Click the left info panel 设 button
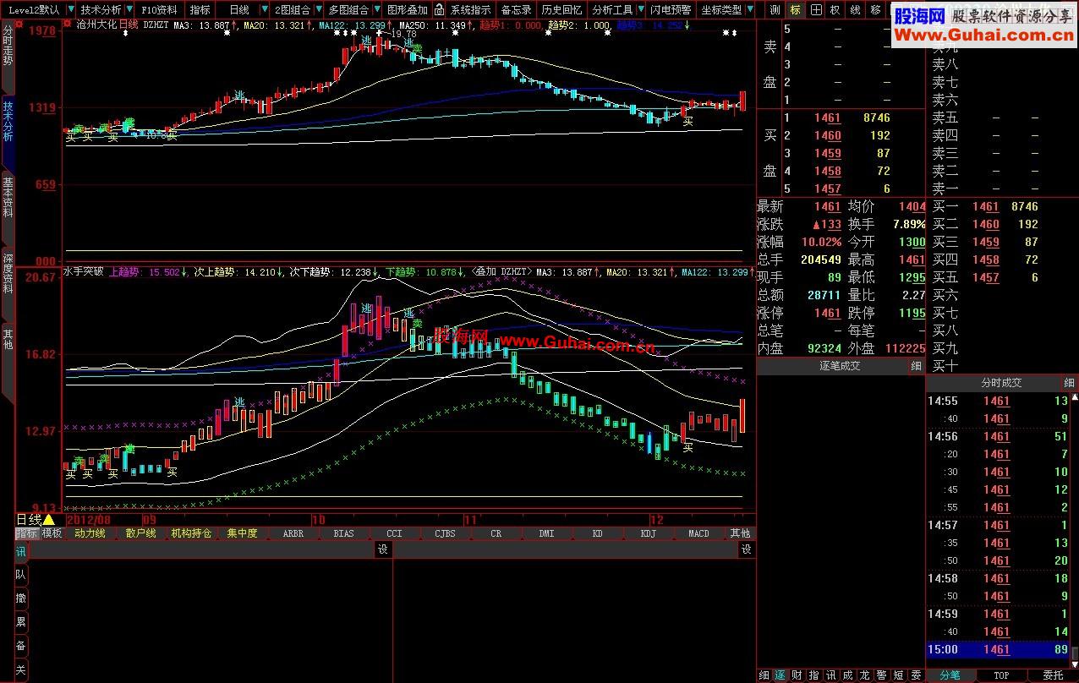The image size is (1079, 683). pyautogui.click(x=383, y=549)
